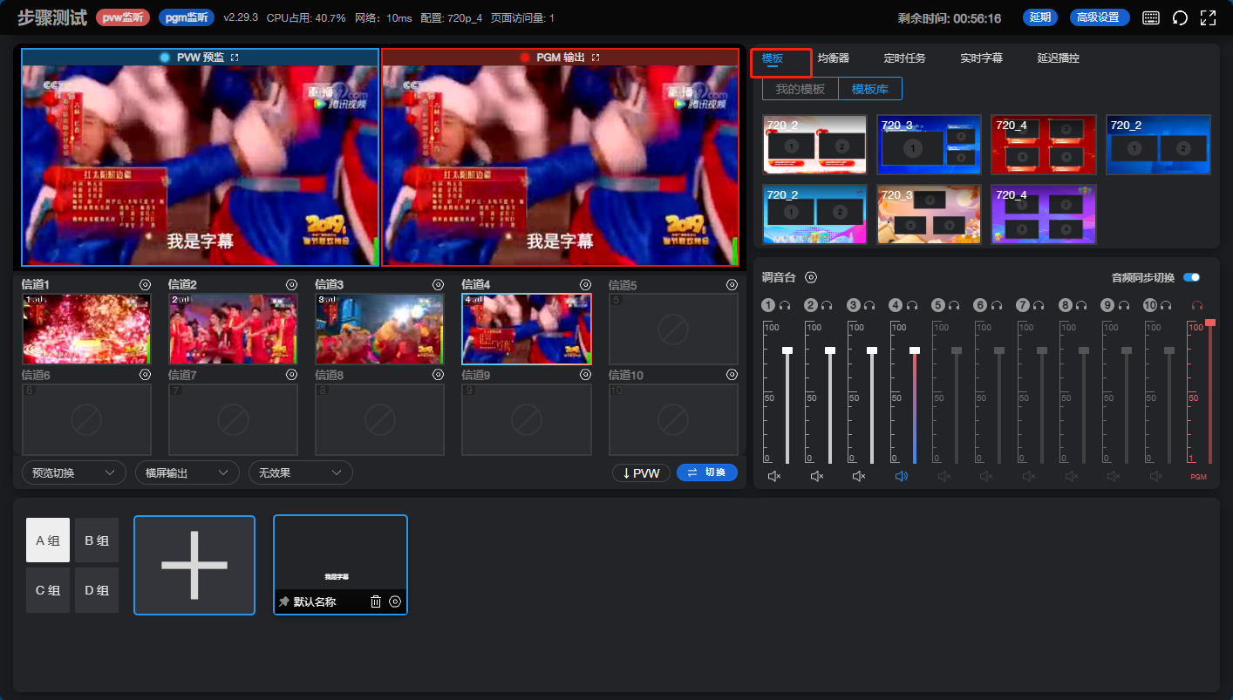
Task: Unmute mixer channel 3 speaker
Action: pos(858,476)
